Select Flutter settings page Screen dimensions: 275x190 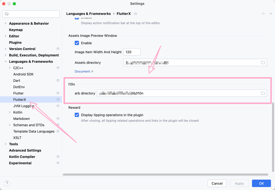tap(18, 93)
